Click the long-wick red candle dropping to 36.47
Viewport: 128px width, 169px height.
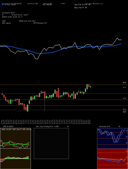[x=45, y=95]
